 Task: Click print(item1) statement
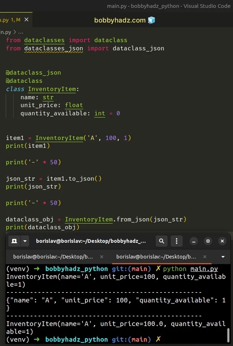28,146
